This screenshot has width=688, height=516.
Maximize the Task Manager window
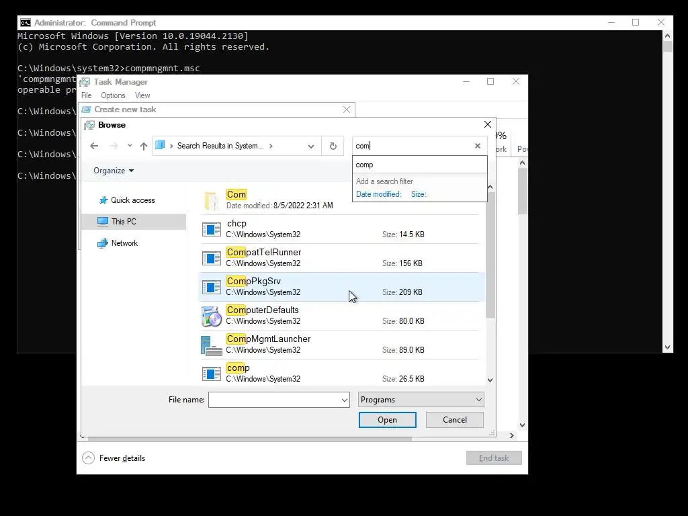[490, 81]
